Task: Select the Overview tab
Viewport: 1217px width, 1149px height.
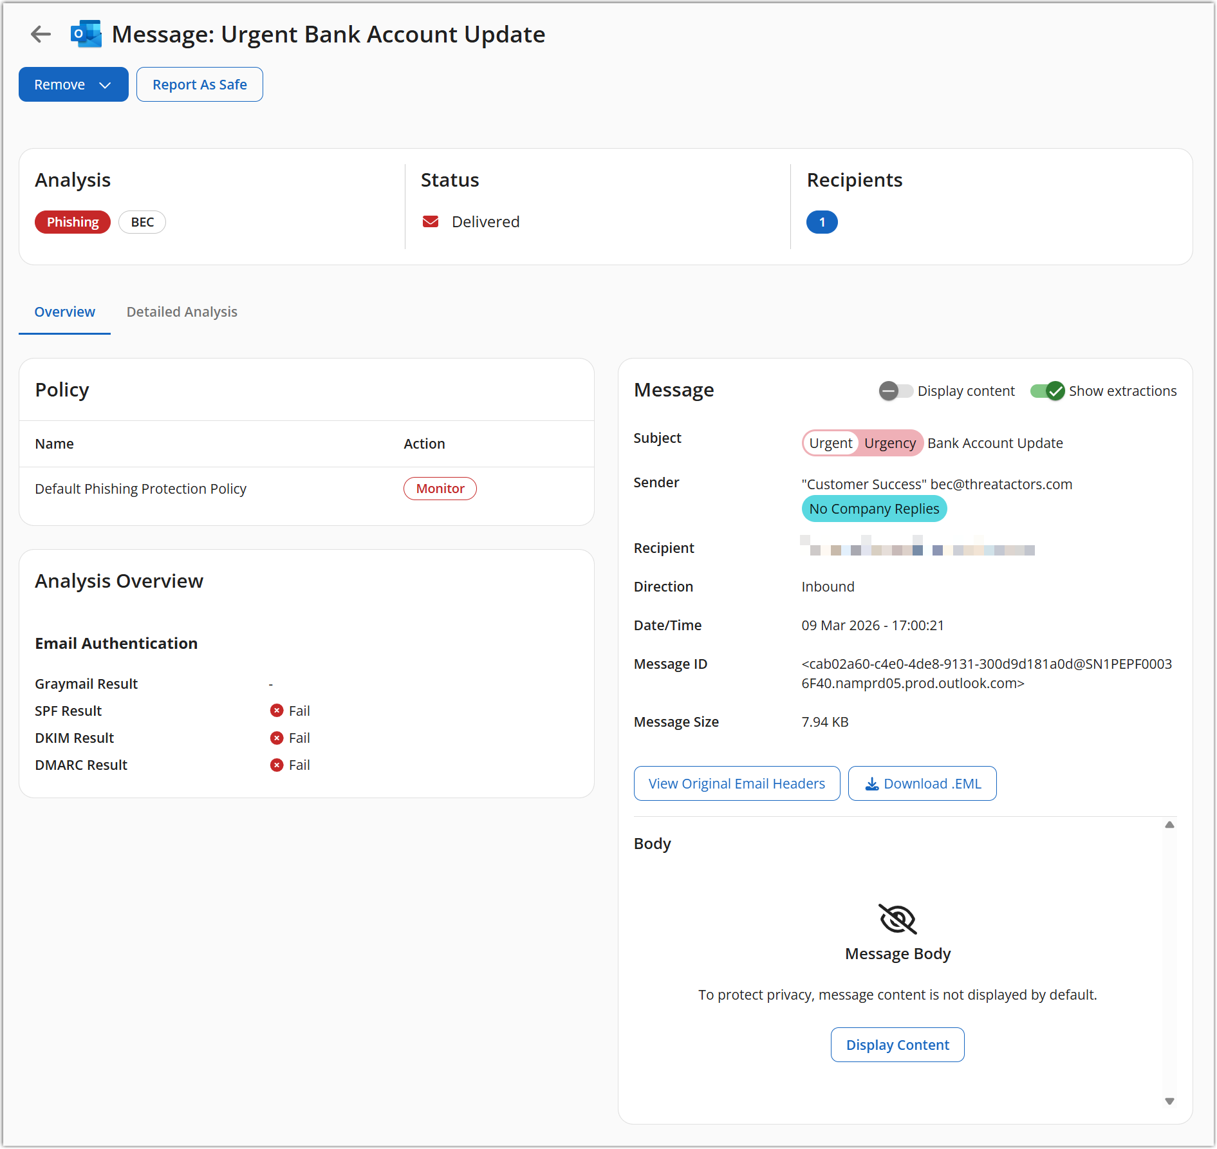Action: (64, 312)
